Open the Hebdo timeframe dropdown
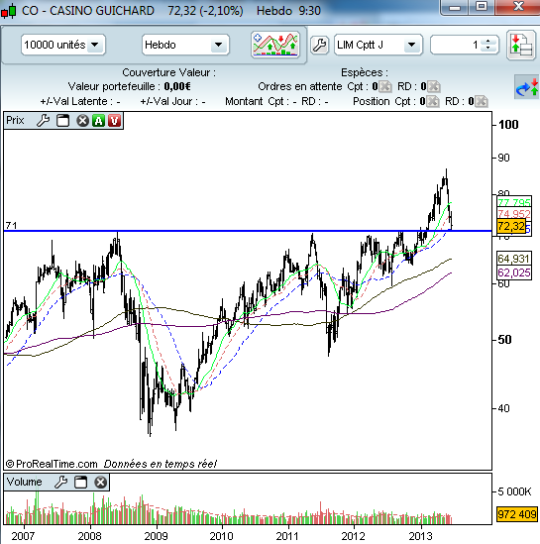The image size is (540, 544). 185,45
